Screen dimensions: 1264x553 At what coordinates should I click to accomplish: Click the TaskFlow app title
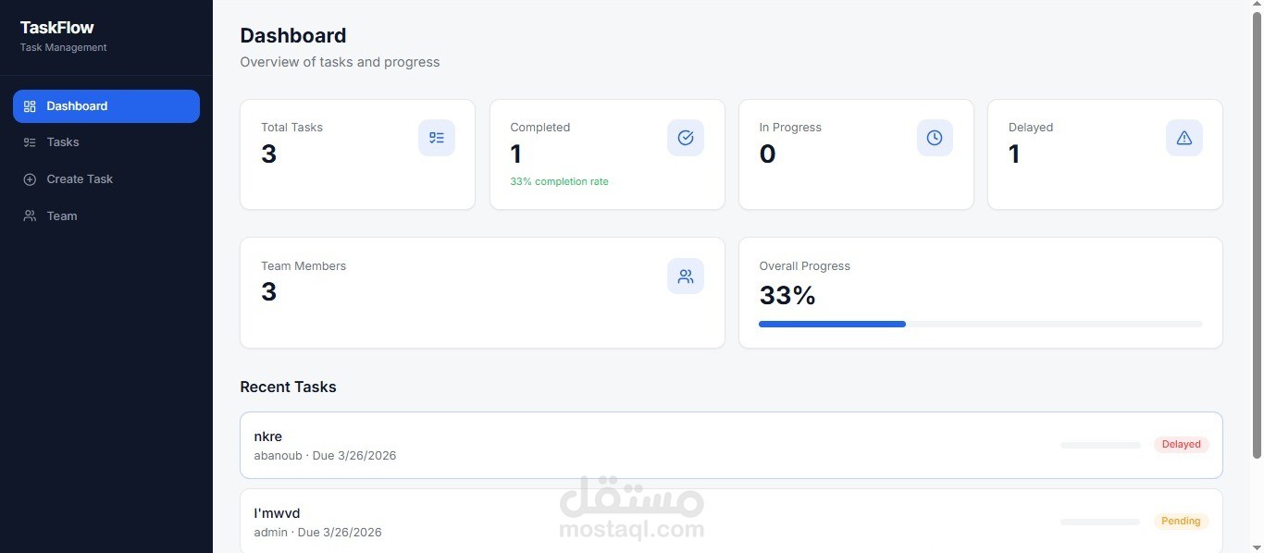(x=56, y=27)
